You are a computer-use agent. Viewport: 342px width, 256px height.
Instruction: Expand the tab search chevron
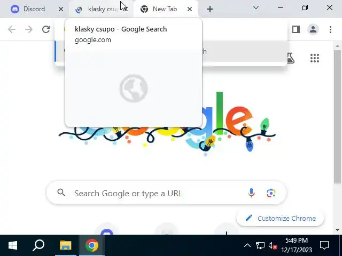256,8
